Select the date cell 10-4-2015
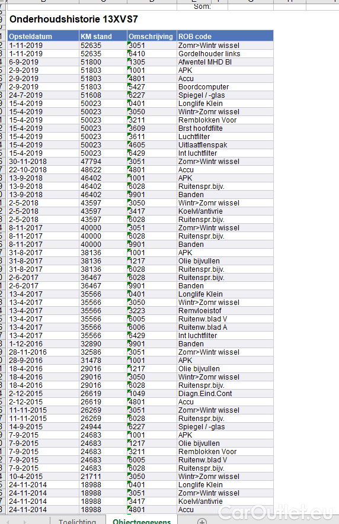Viewport: 339px width, 524px height. 43,476
